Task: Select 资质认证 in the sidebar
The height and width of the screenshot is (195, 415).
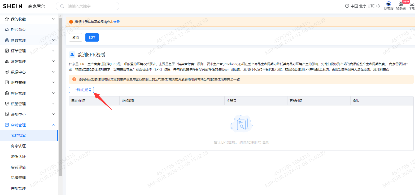Action: 18,157
